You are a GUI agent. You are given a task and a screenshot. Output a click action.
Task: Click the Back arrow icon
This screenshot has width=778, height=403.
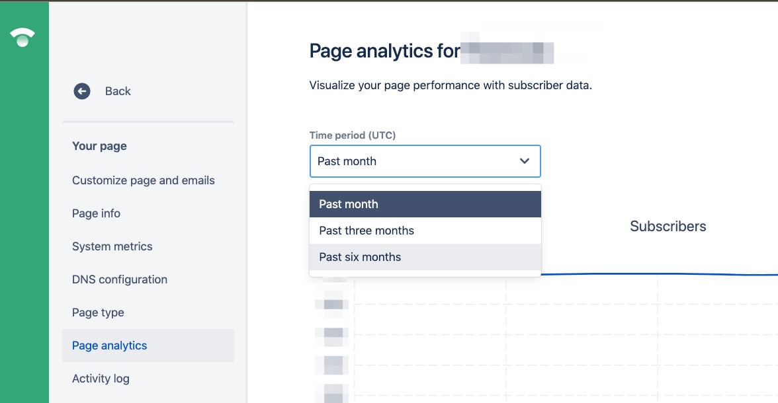82,91
